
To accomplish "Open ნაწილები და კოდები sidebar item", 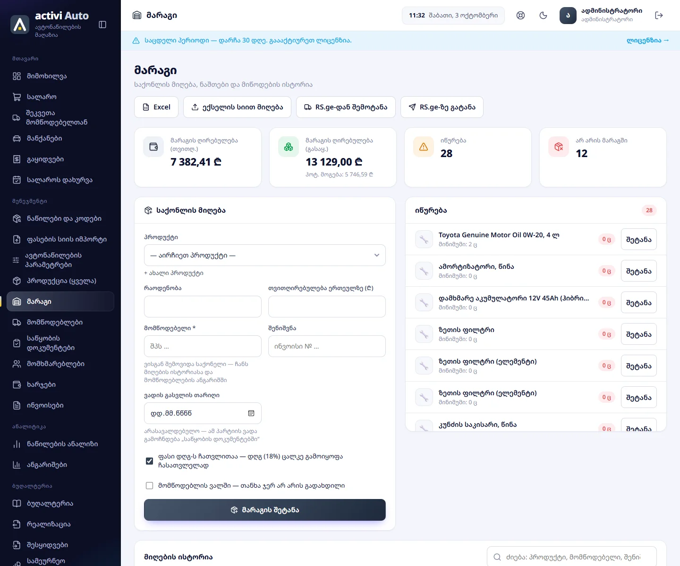I will point(60,218).
